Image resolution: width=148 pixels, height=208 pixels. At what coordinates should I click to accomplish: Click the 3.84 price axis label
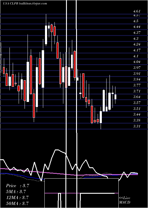point(137,79)
